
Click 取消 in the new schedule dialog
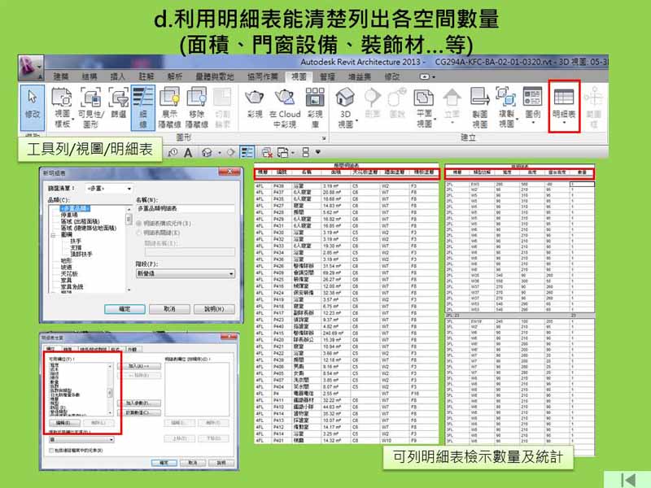(169, 309)
